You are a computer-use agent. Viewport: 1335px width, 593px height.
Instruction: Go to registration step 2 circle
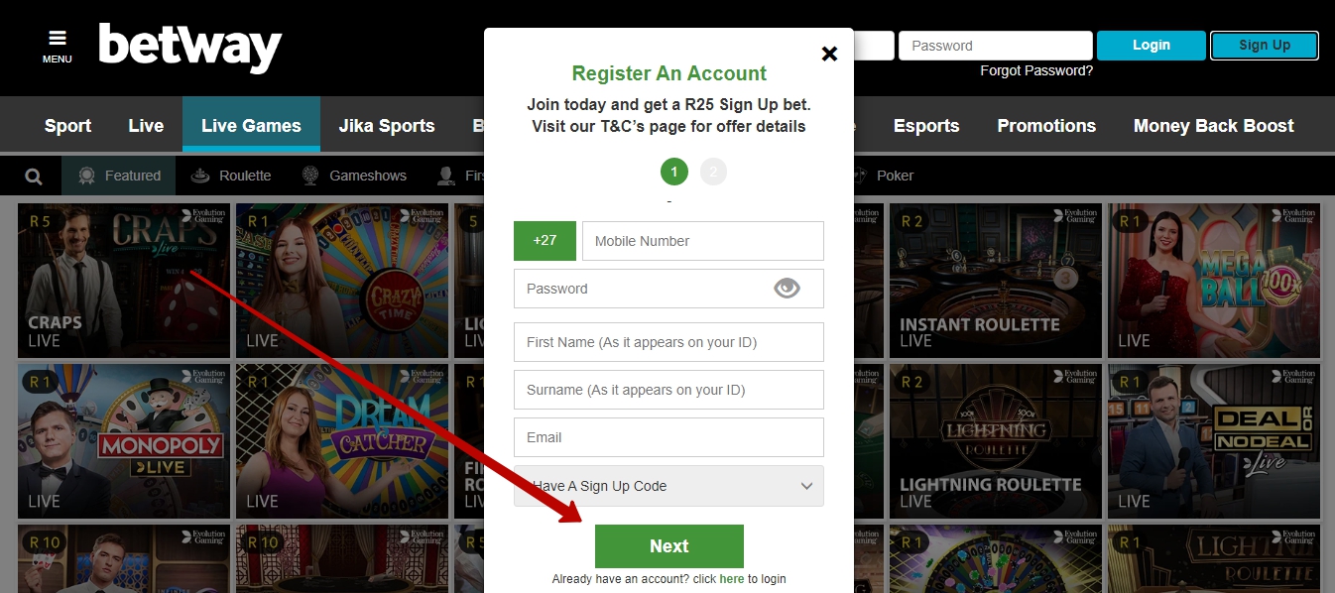(x=713, y=173)
